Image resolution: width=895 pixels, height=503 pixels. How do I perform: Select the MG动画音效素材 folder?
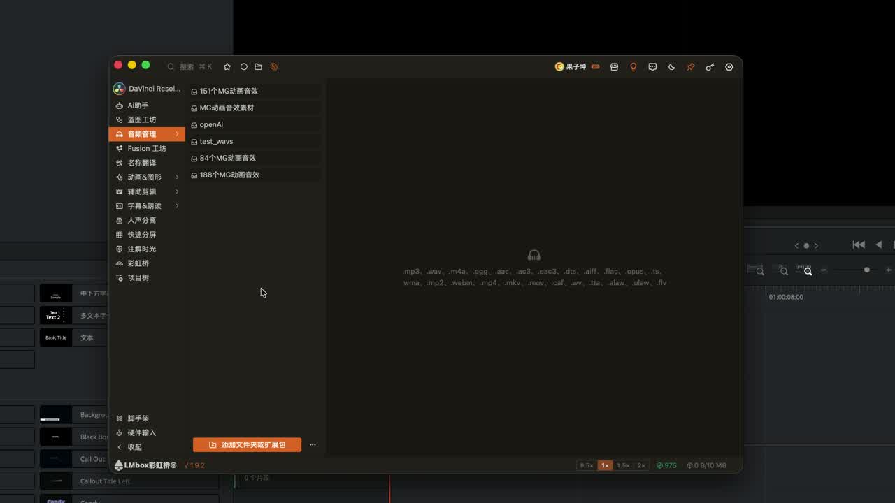(256, 108)
